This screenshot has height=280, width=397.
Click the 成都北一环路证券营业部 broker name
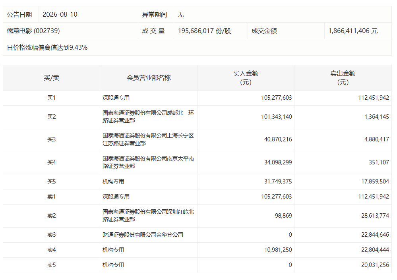click(x=148, y=117)
